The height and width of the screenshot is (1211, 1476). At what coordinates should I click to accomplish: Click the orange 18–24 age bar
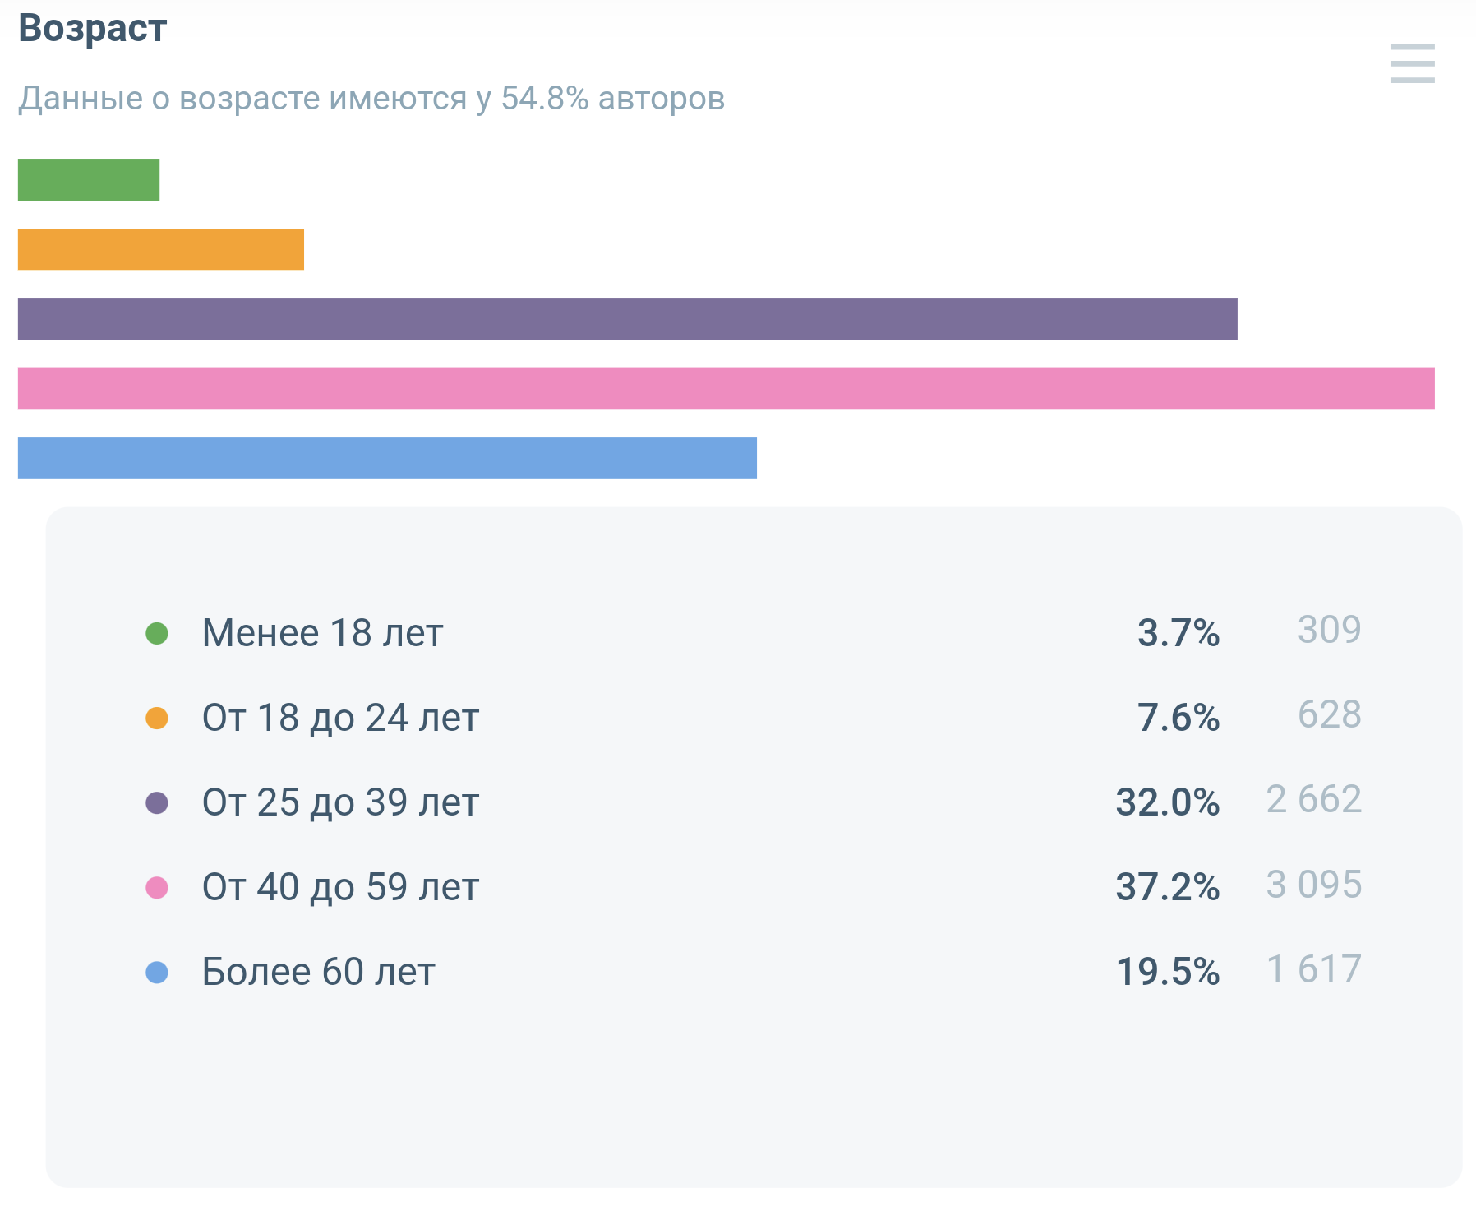point(161,250)
